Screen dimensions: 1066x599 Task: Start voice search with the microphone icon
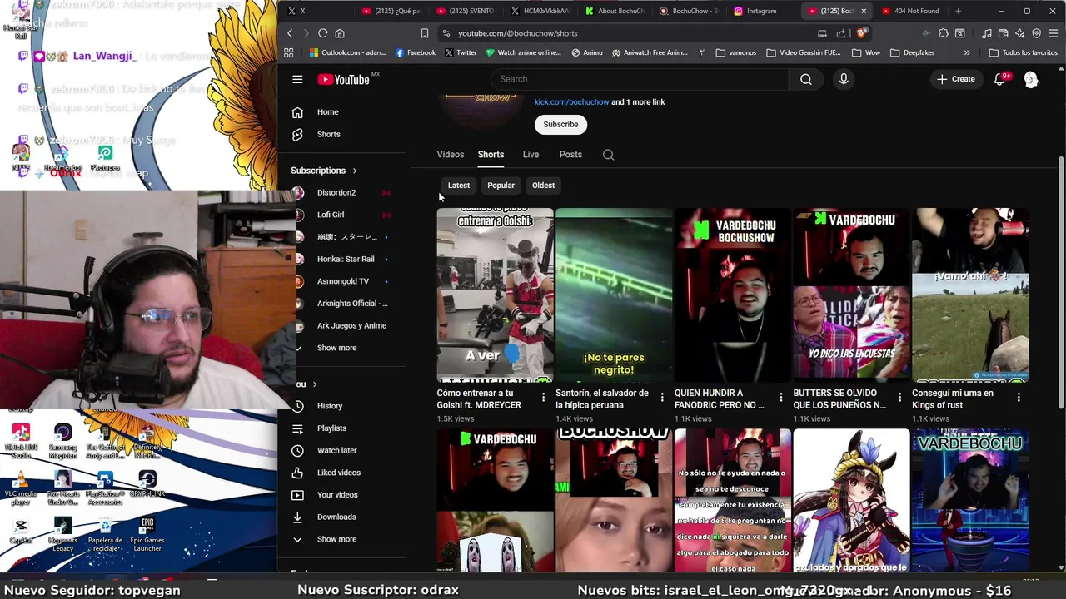click(844, 79)
